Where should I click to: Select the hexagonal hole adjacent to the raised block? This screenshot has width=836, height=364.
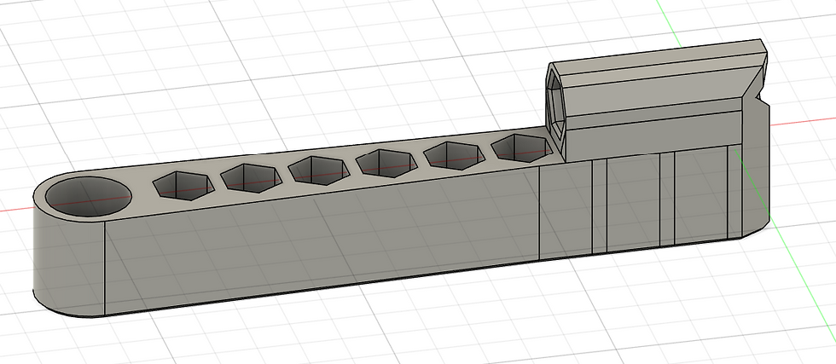click(522, 147)
